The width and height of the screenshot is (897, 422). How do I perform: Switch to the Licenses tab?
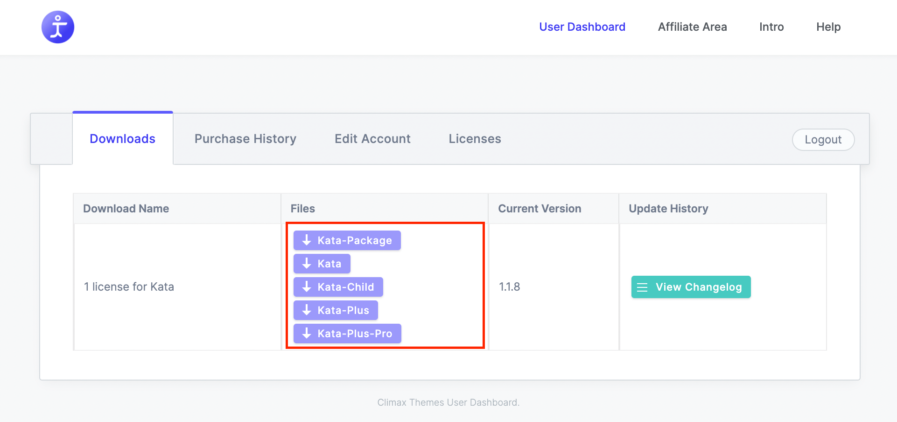tap(475, 139)
